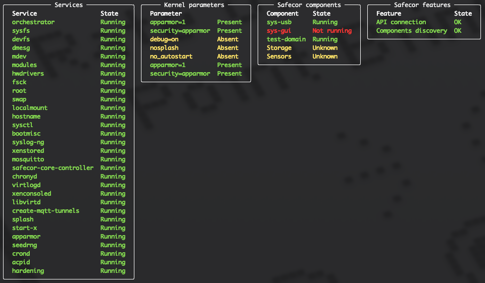Click Absent state next to nosplash

pos(228,48)
